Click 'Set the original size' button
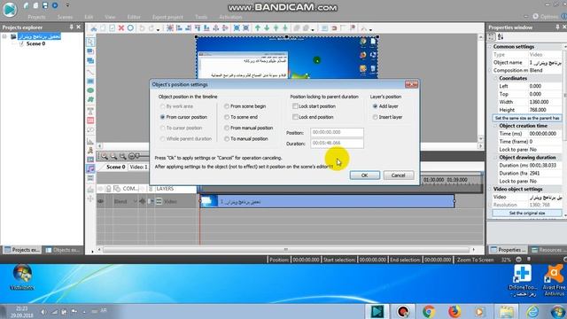Viewport: 567px width, 319px height. [527, 213]
